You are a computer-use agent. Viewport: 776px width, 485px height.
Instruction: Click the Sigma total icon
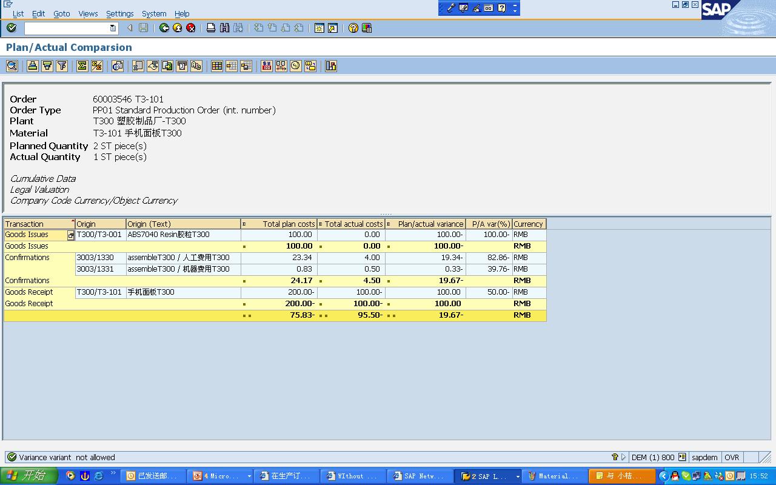(x=82, y=66)
